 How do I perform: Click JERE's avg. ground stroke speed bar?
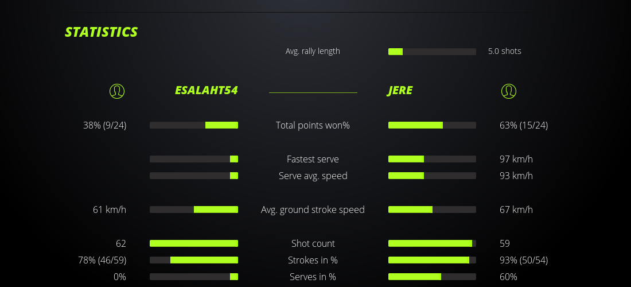432,210
